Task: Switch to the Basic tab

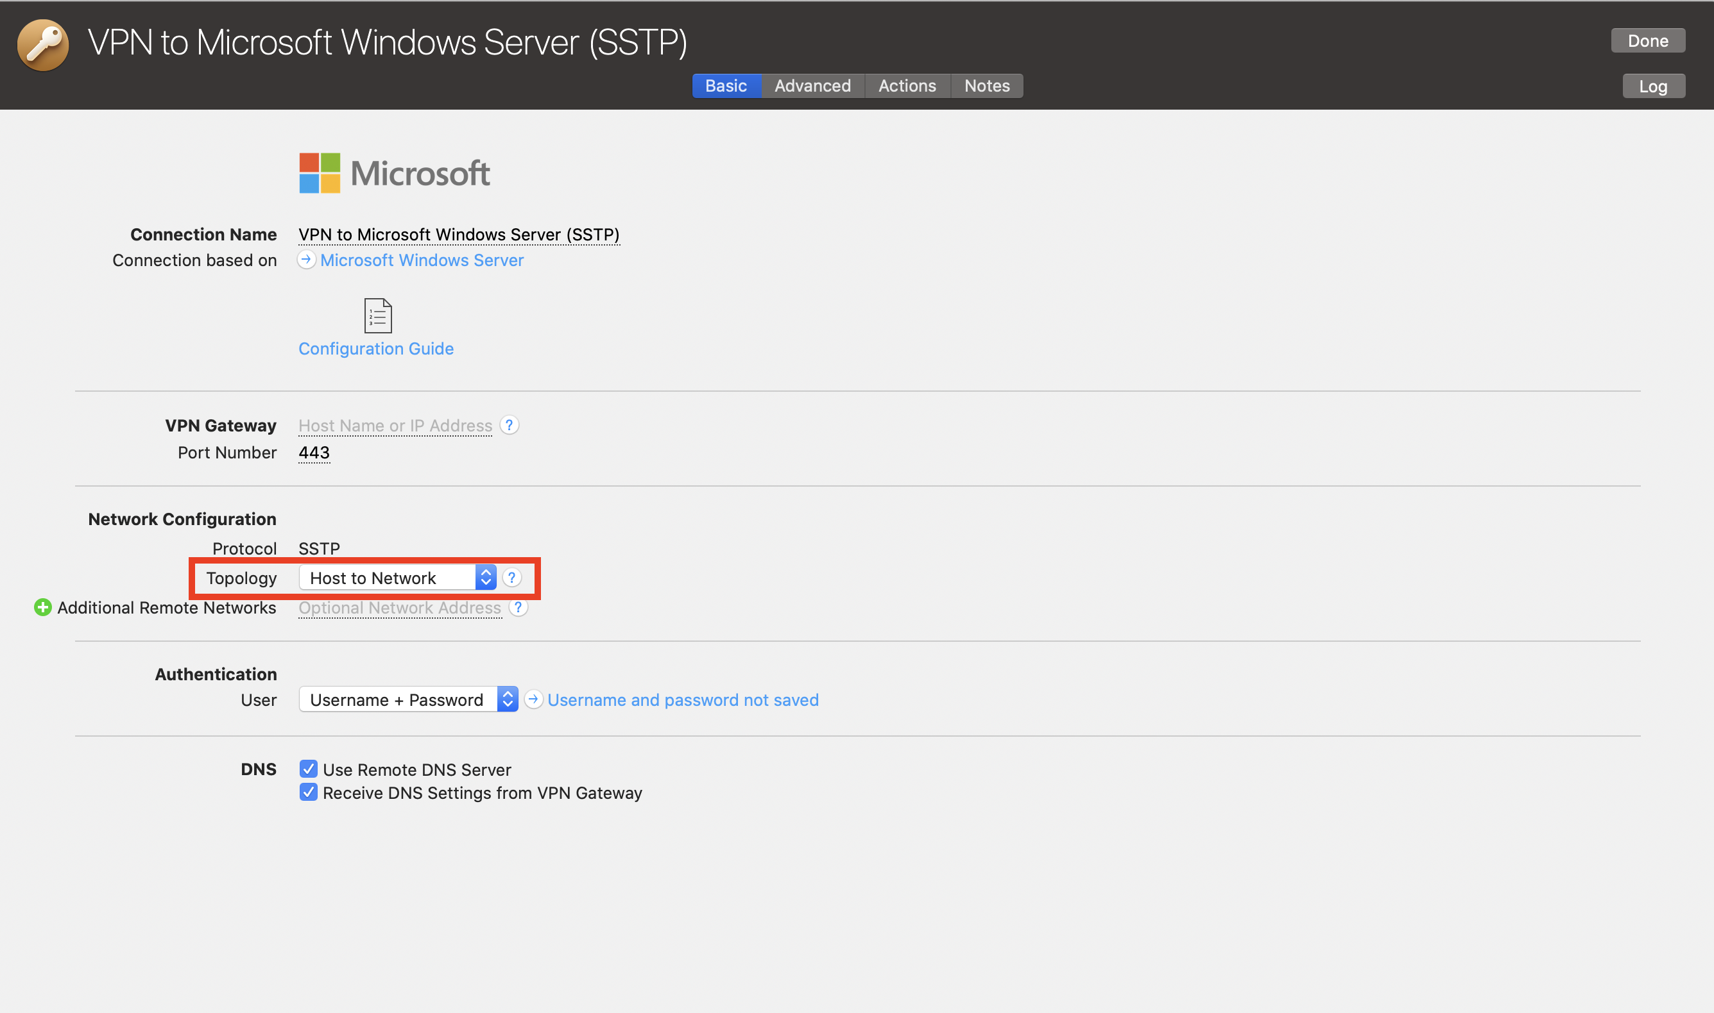Action: click(726, 86)
